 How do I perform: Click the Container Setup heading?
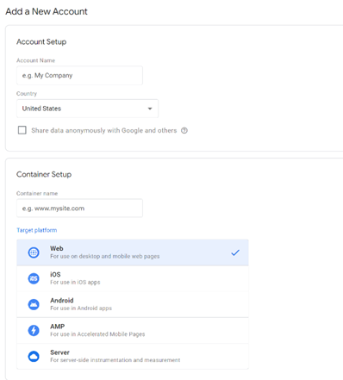point(44,174)
